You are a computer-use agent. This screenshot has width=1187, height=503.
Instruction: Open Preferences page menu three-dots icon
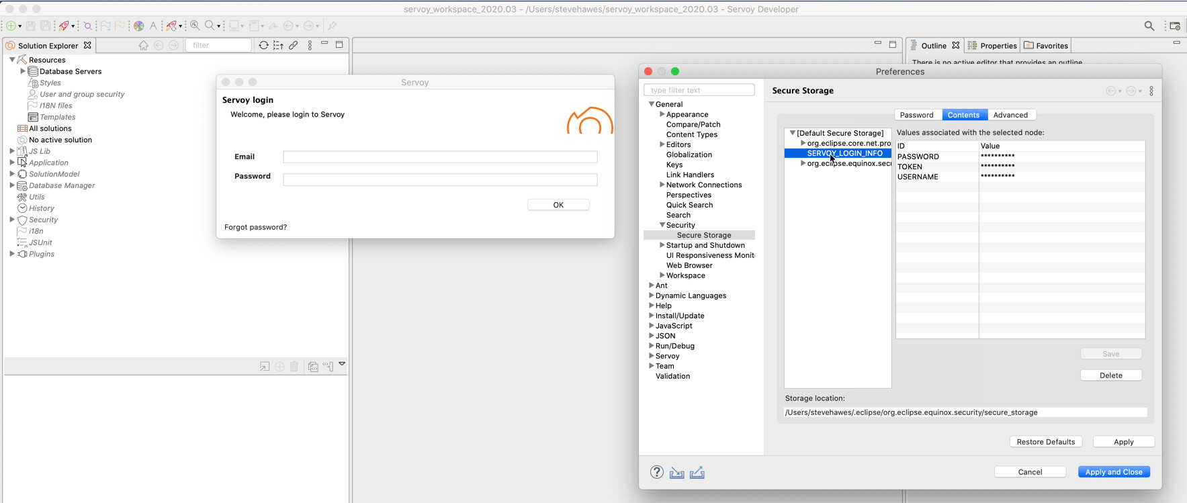1151,91
